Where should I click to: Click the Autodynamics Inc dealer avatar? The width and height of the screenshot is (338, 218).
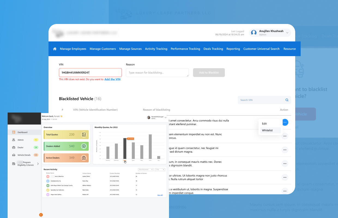click(48, 181)
